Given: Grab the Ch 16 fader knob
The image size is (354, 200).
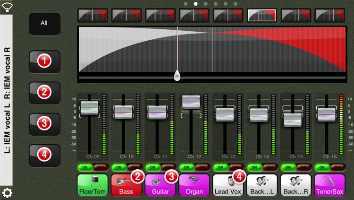Looking at the screenshot, I should [327, 115].
